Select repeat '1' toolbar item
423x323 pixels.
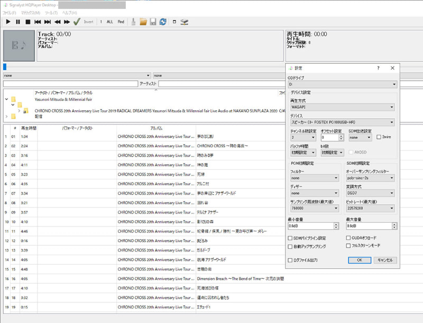[101, 22]
